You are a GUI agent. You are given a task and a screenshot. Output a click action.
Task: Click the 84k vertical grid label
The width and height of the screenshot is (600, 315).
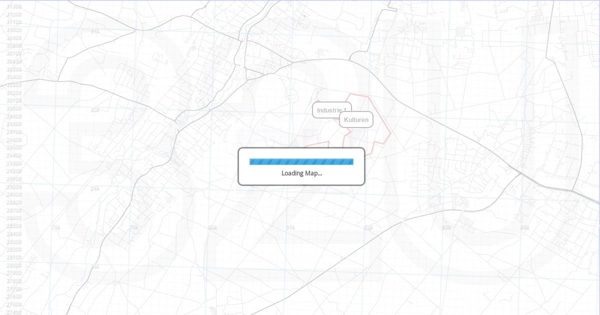(524, 227)
